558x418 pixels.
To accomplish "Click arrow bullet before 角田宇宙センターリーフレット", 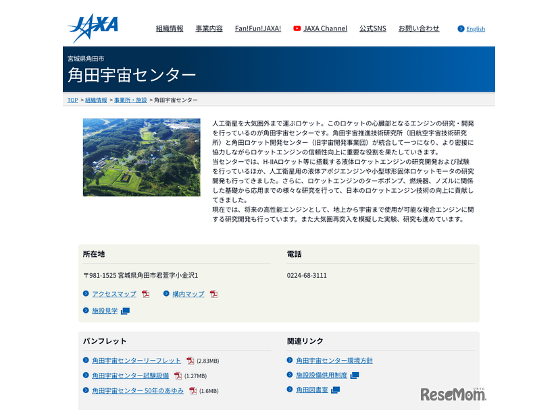I will click(x=86, y=360).
